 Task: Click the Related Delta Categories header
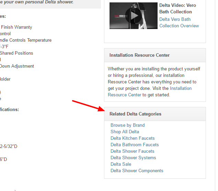[x=135, y=114]
